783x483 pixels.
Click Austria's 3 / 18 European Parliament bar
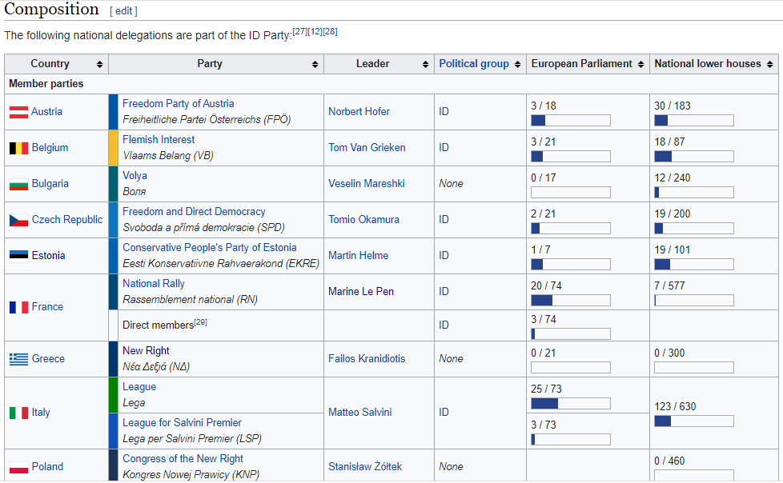pos(570,120)
